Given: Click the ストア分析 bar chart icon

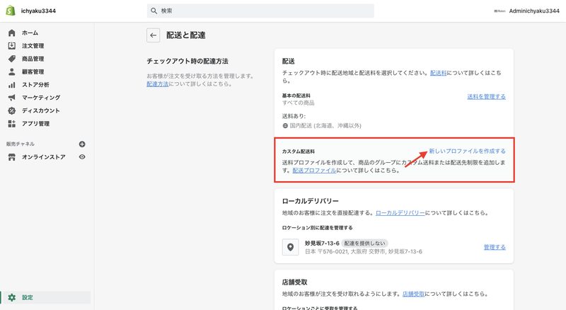Looking at the screenshot, I should point(12,85).
